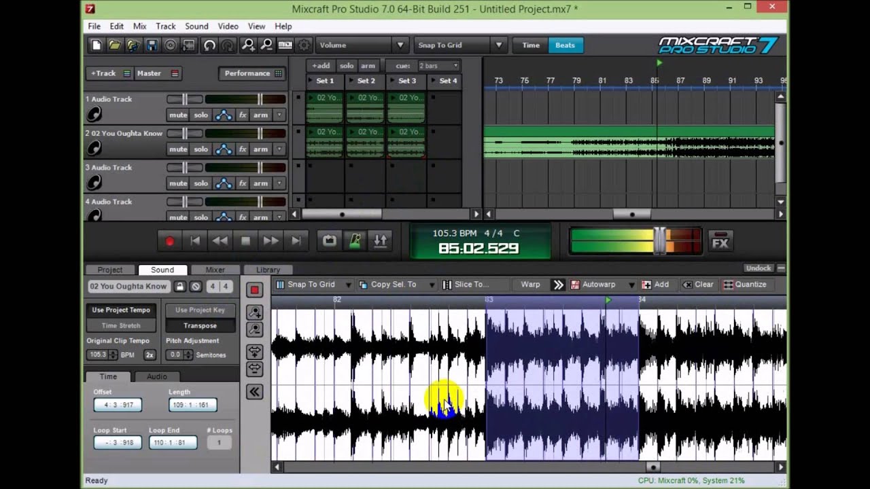
Task: Stop playback with the transport stop button
Action: tap(246, 241)
